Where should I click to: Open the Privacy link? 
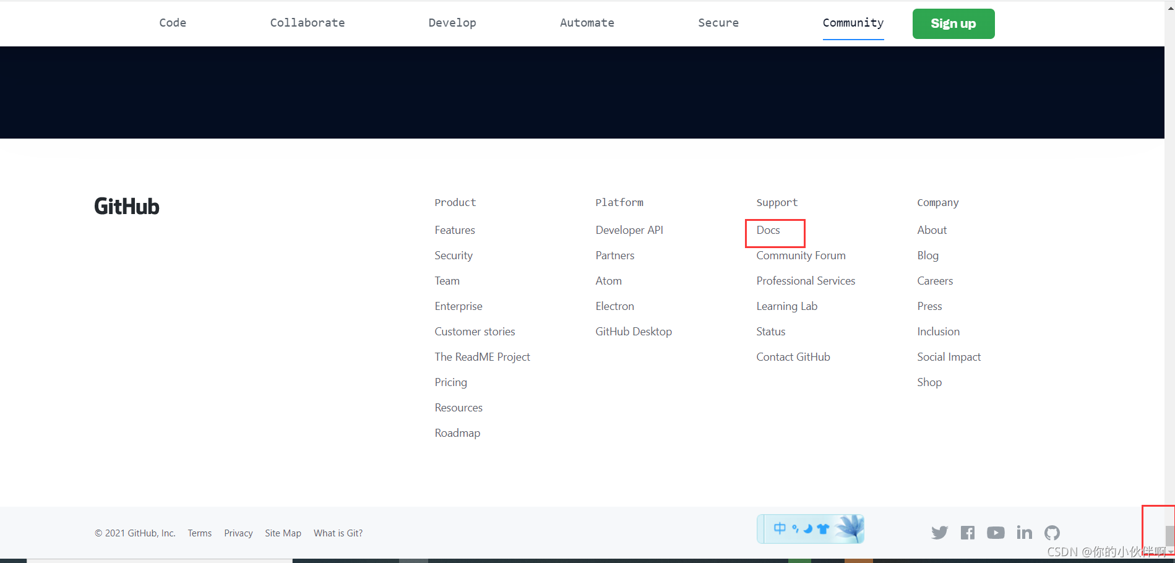coord(238,533)
